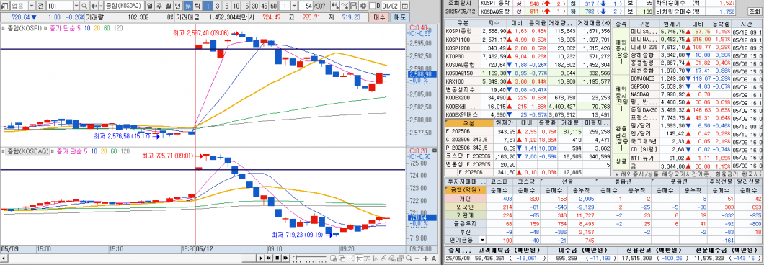Click the speaker sound icon in toolbar
This screenshot has height=265, width=764.
point(94,5)
